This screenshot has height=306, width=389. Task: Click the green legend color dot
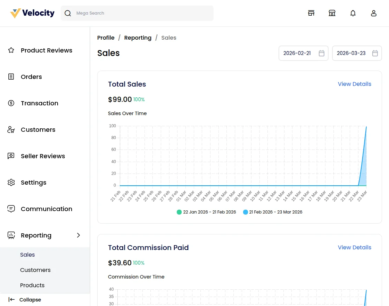(179, 212)
